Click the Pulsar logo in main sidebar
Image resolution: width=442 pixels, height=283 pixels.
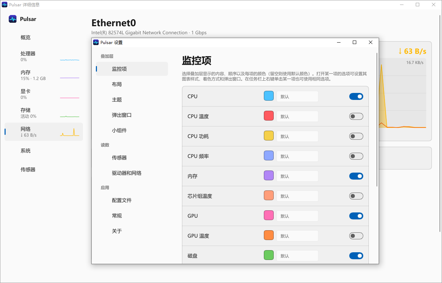tap(13, 19)
